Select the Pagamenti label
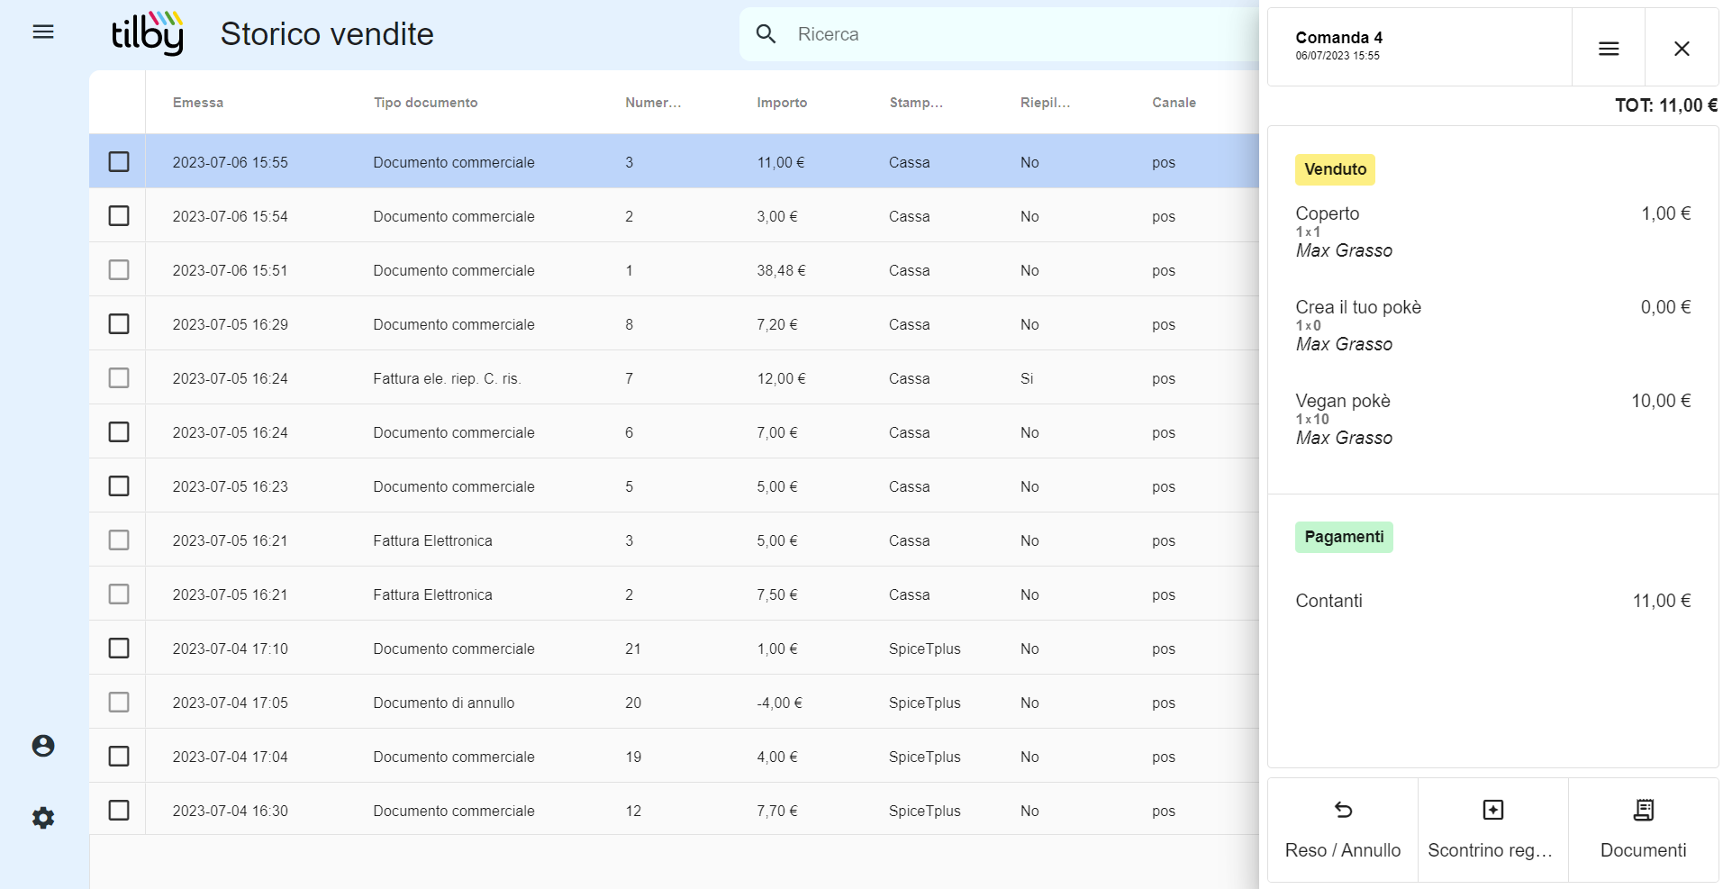 [1344, 537]
